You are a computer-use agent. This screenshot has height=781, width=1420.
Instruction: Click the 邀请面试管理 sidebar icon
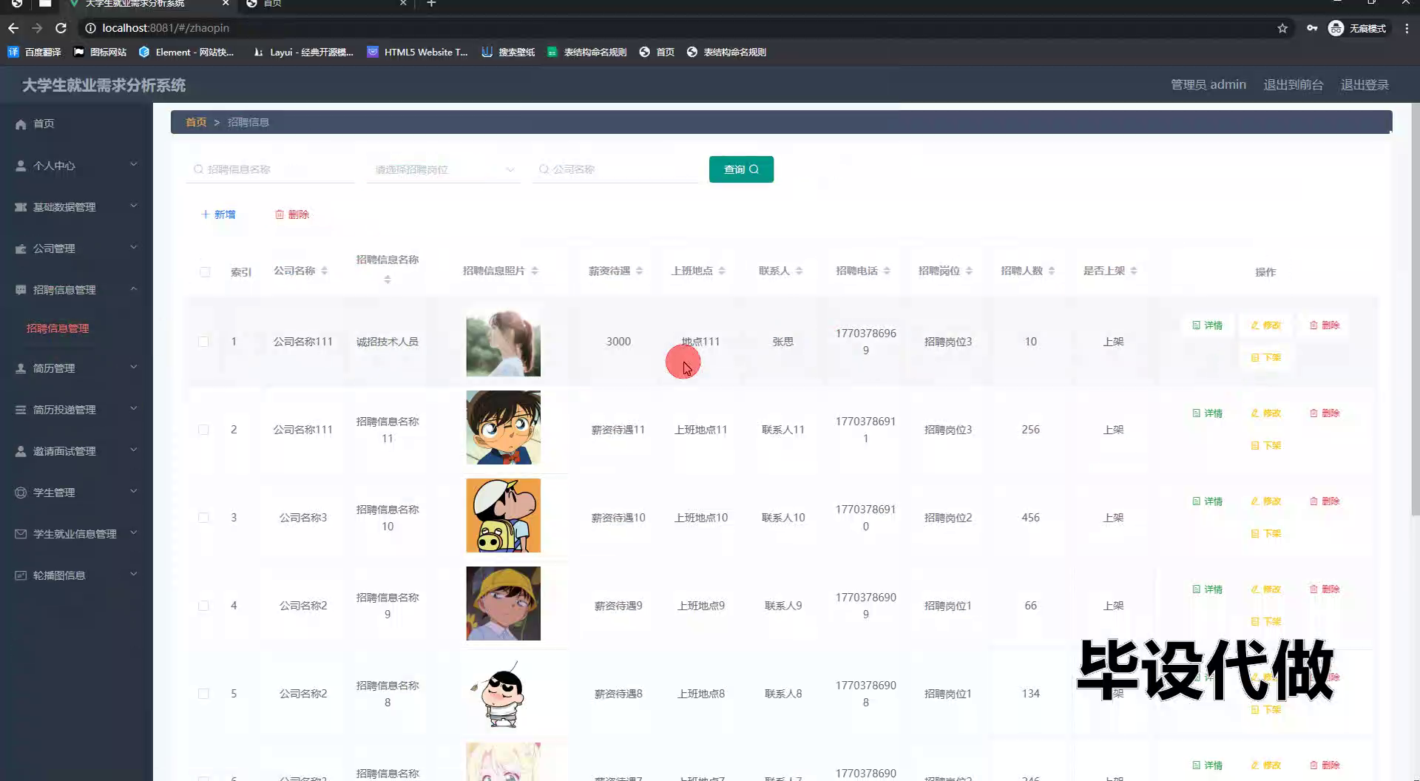tap(21, 451)
